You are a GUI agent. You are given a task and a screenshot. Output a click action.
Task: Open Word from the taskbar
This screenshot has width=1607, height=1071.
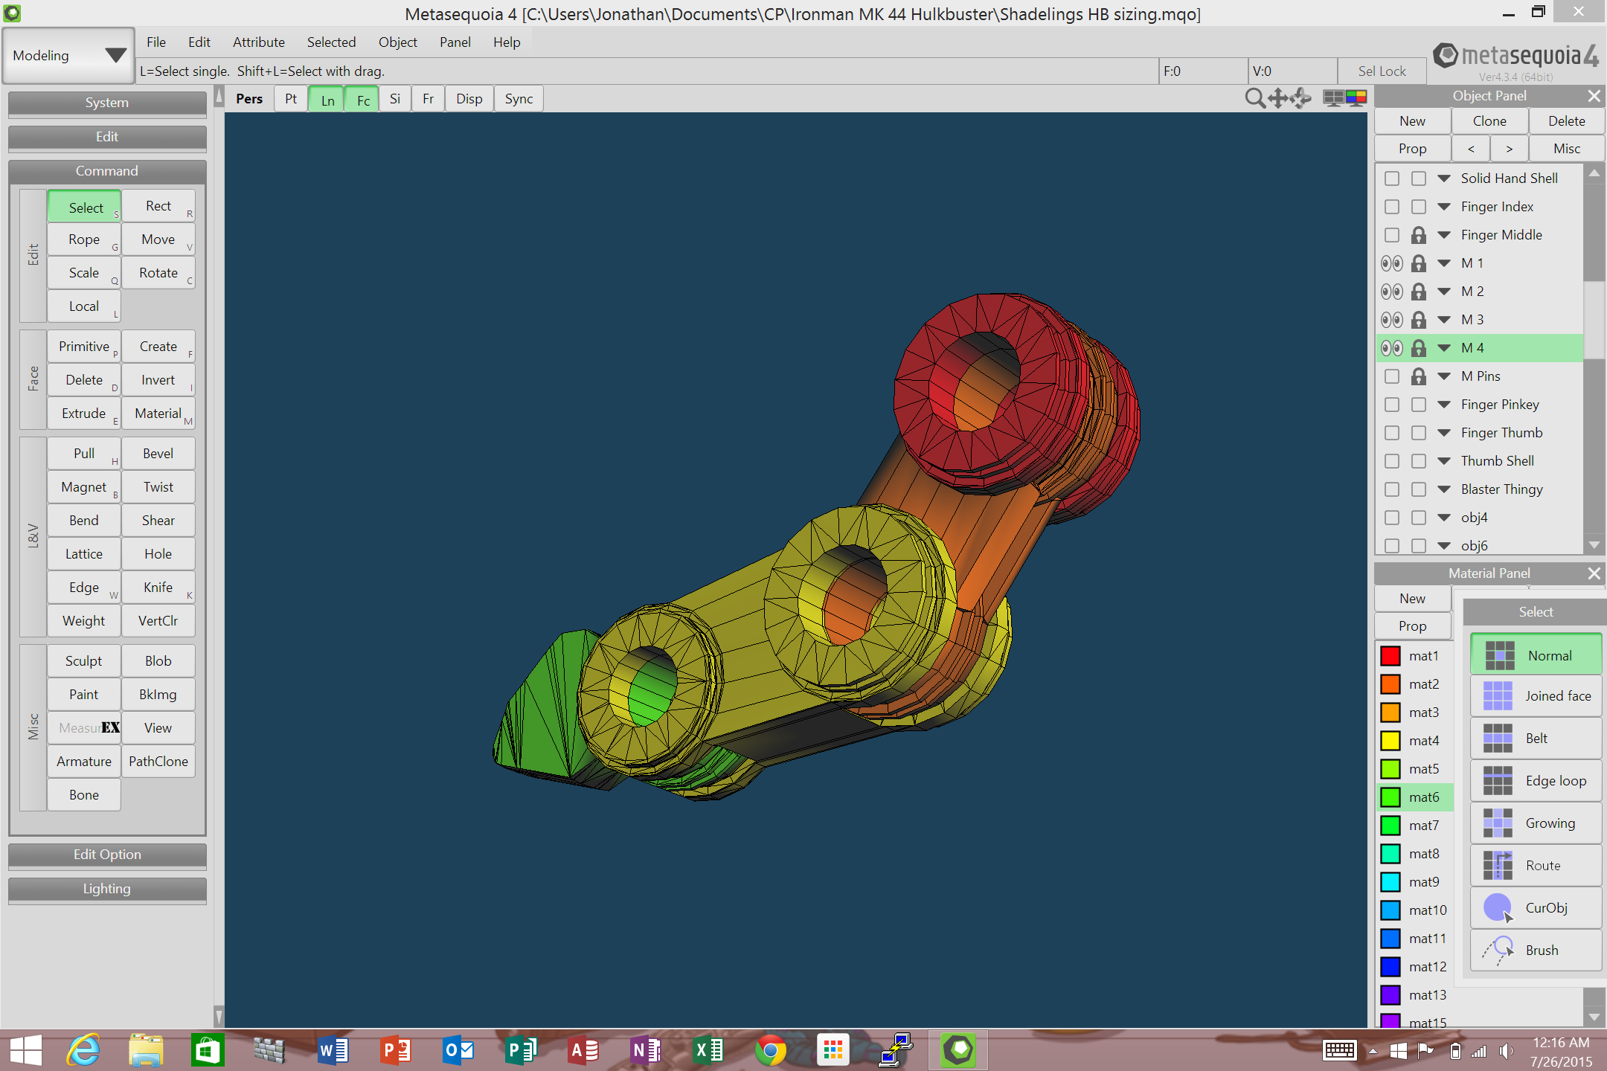[333, 1050]
